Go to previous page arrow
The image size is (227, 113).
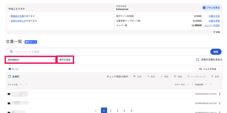pos(96,110)
